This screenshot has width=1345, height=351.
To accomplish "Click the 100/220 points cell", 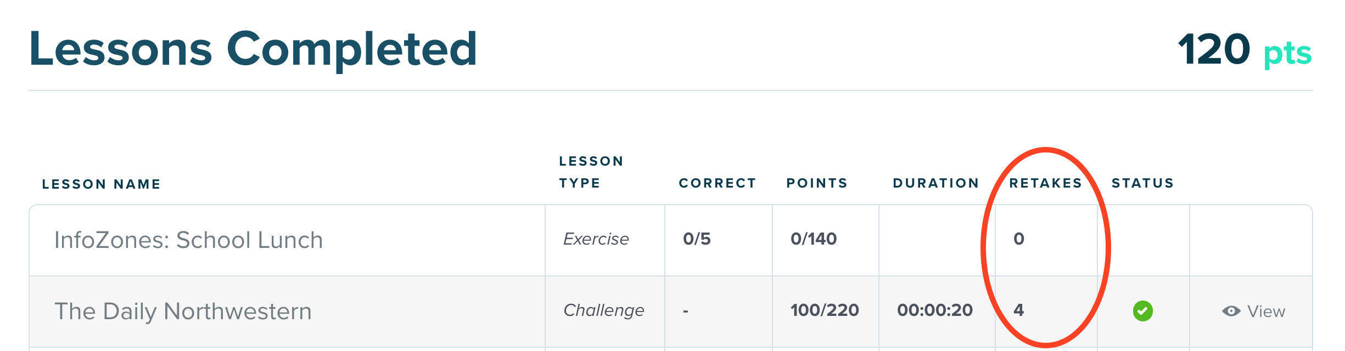I will pos(825,310).
